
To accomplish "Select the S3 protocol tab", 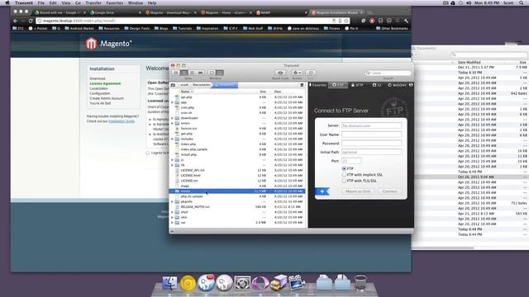I will 377,85.
